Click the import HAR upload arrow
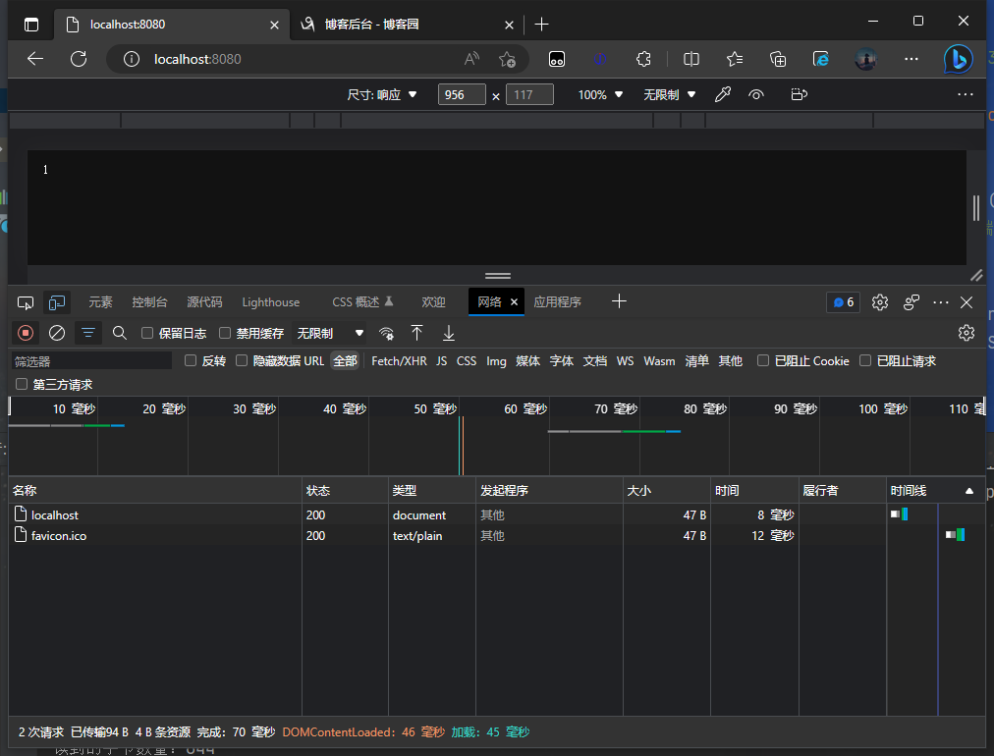The image size is (994, 756). point(417,333)
